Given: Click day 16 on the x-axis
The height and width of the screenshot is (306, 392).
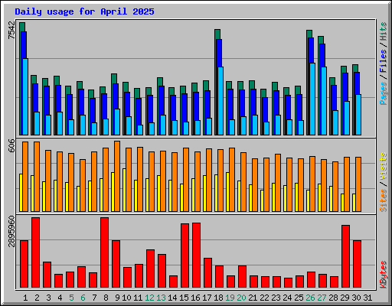Looking at the screenshot, I should click(x=195, y=298).
